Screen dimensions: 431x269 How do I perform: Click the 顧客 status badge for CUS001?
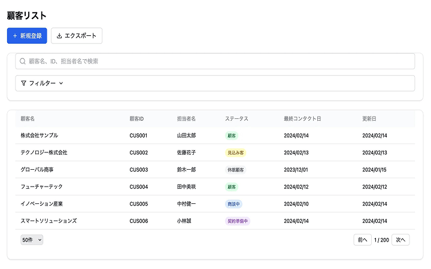232,136
